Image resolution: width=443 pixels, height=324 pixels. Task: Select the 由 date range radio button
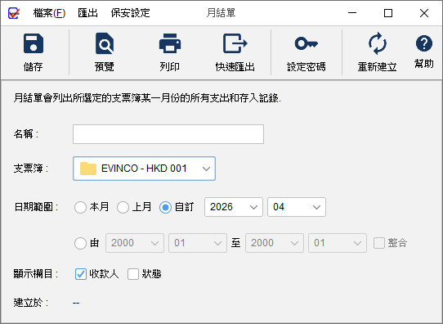[x=80, y=243]
